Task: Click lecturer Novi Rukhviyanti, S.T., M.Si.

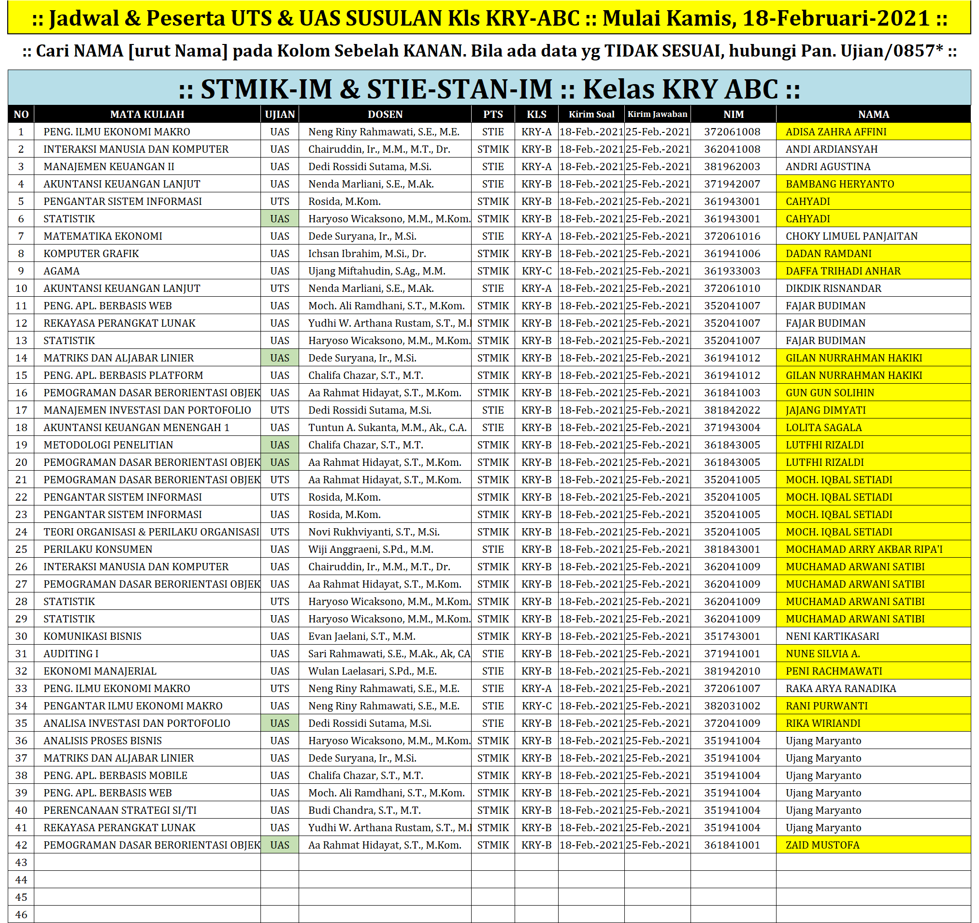Action: tap(374, 532)
